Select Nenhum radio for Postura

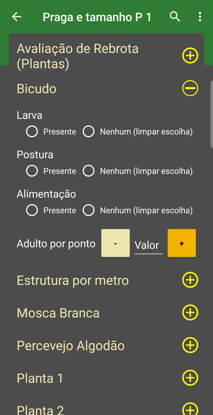coord(88,171)
